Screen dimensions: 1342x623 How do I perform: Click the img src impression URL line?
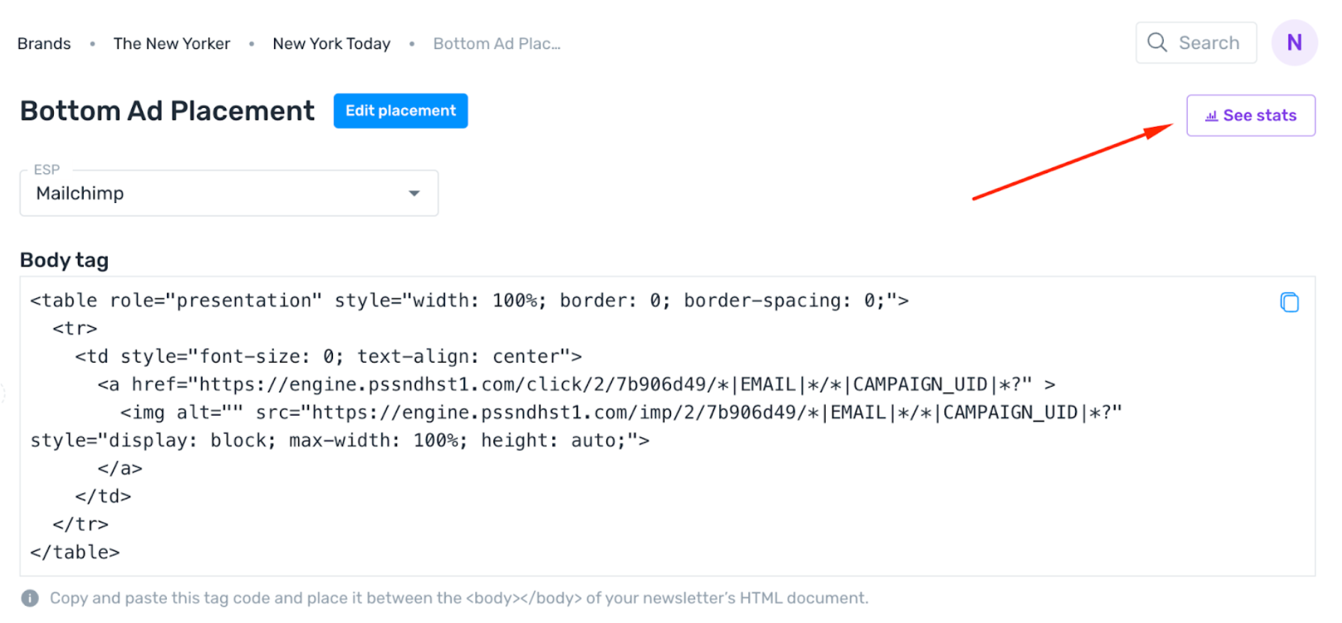[621, 412]
